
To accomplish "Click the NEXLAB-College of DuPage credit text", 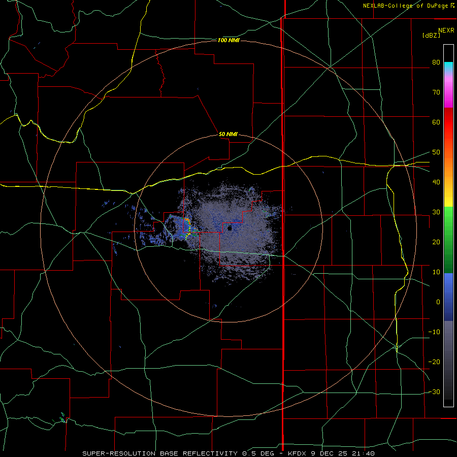I will coord(408,6).
